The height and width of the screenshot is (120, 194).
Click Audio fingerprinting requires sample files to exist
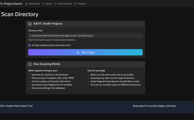click(x=115, y=81)
